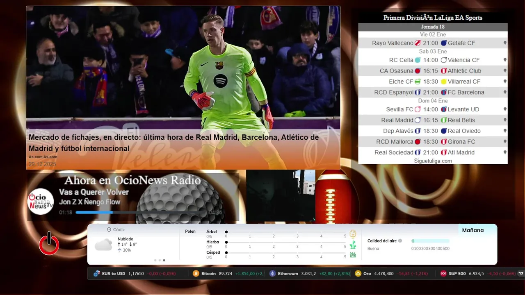525x295 pixels.
Task: Click the Césped pollen level scale
Action: pyautogui.click(x=285, y=255)
